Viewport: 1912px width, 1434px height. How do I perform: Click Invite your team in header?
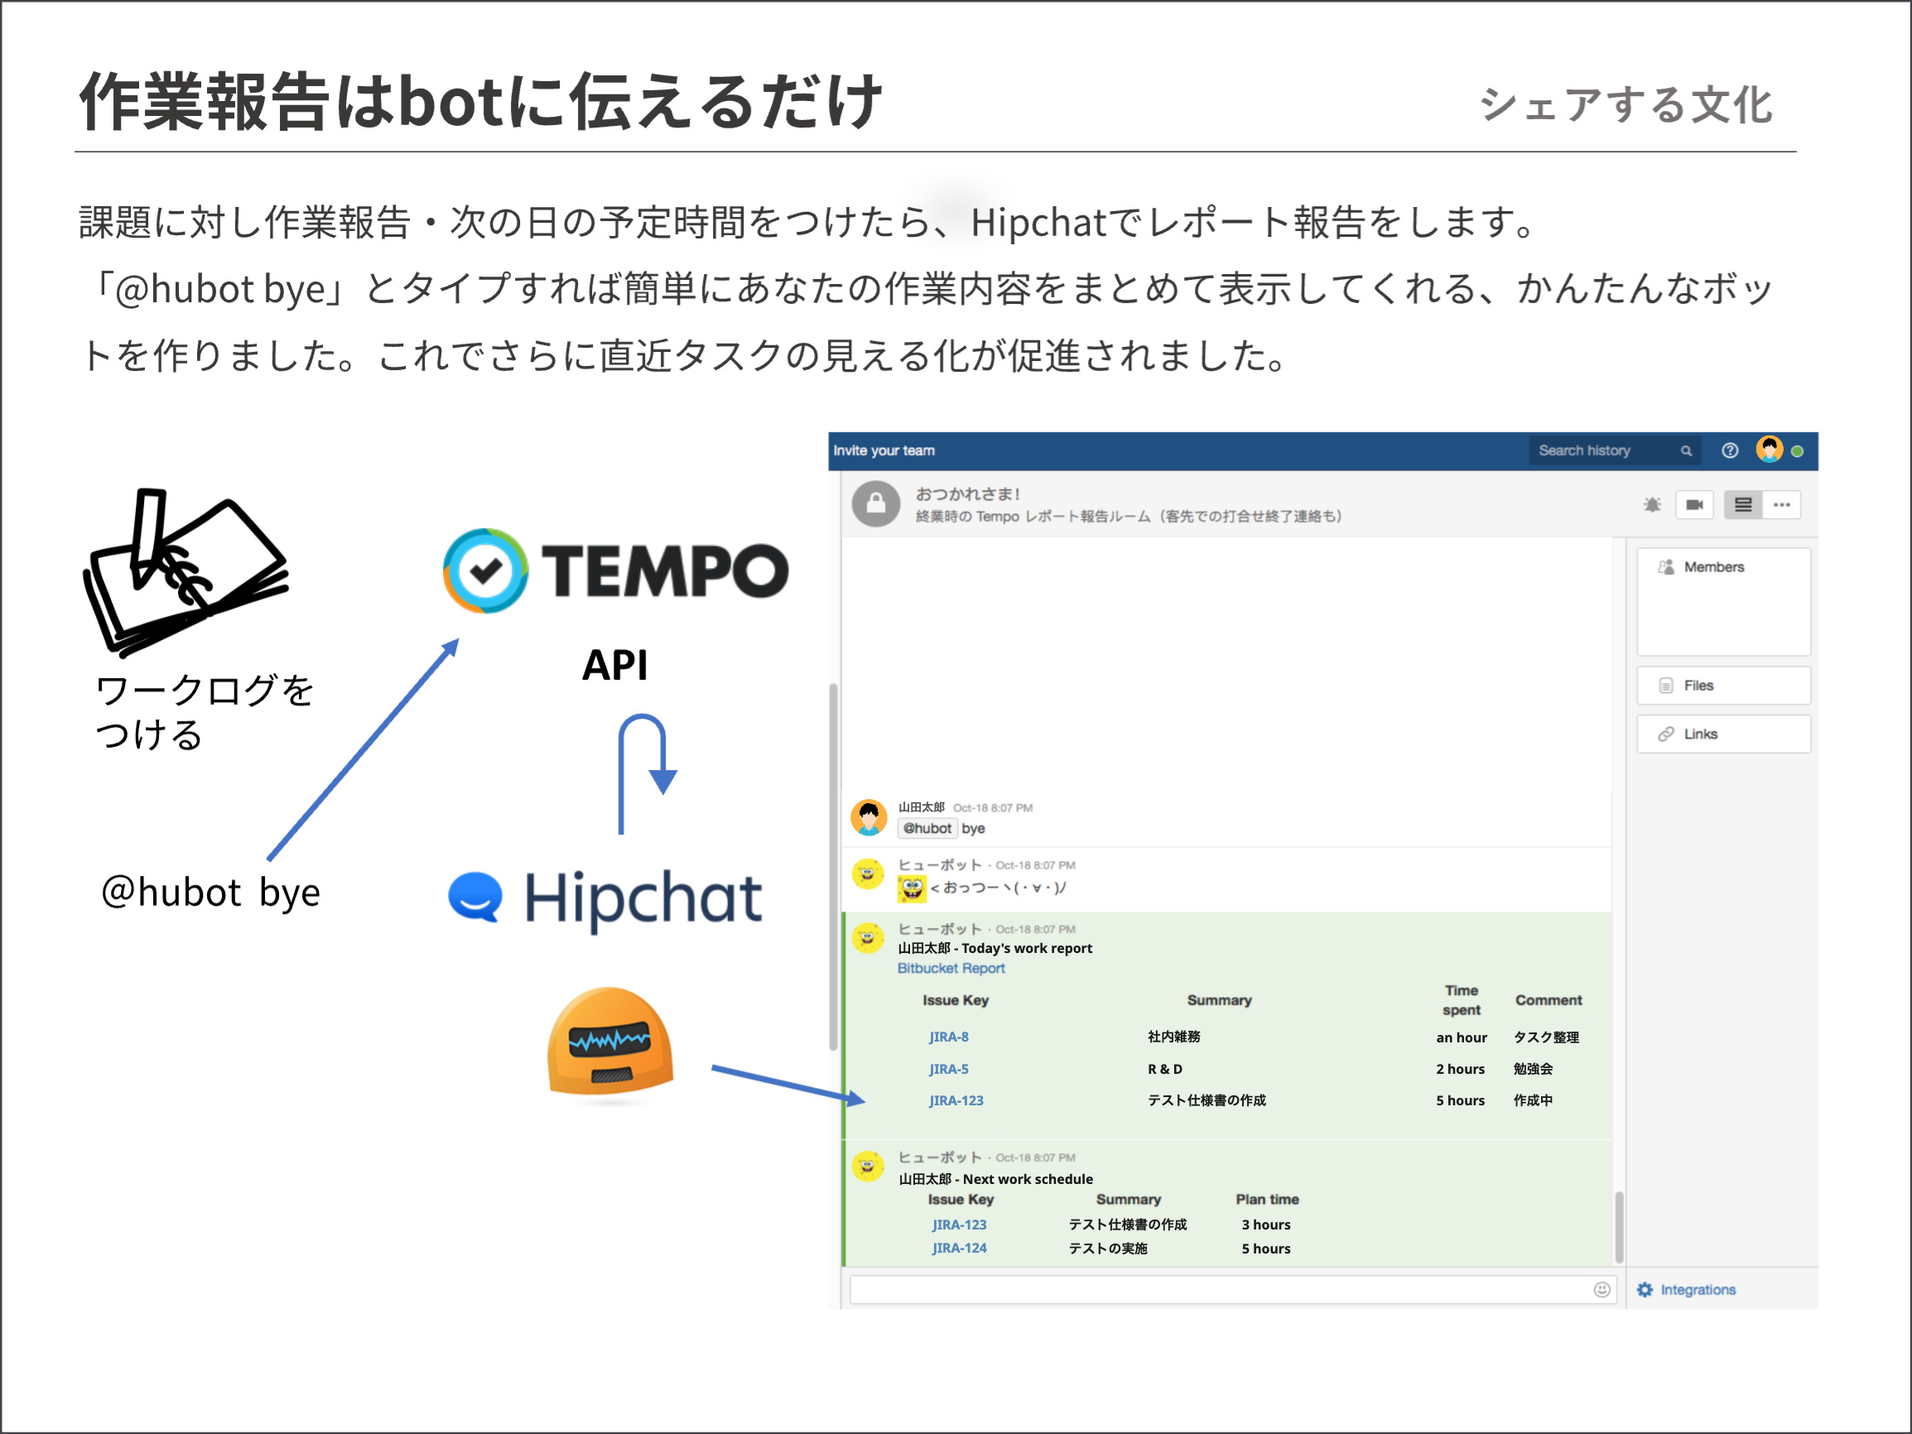[x=884, y=450]
